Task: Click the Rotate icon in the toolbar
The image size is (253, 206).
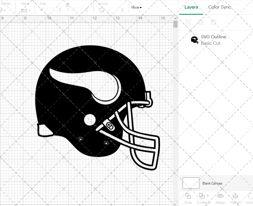Action: [101, 10]
